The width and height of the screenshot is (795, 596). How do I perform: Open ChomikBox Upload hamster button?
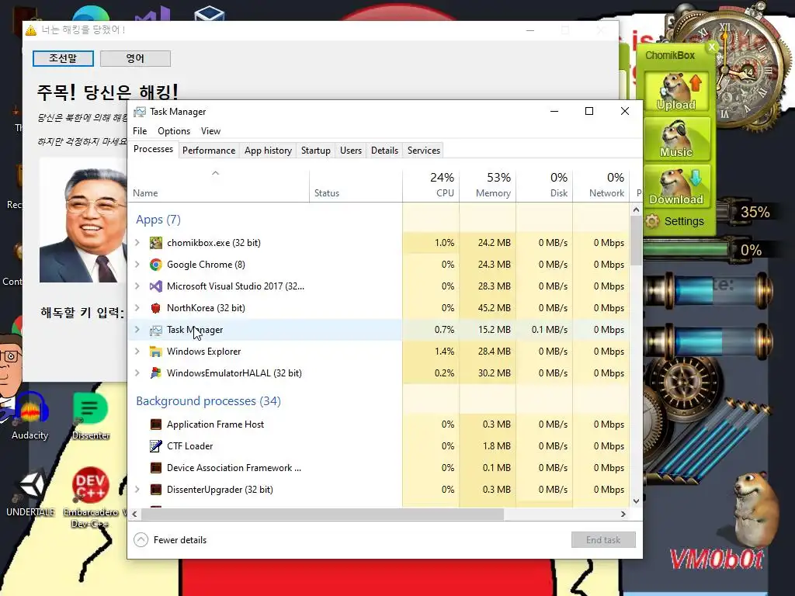click(x=676, y=92)
